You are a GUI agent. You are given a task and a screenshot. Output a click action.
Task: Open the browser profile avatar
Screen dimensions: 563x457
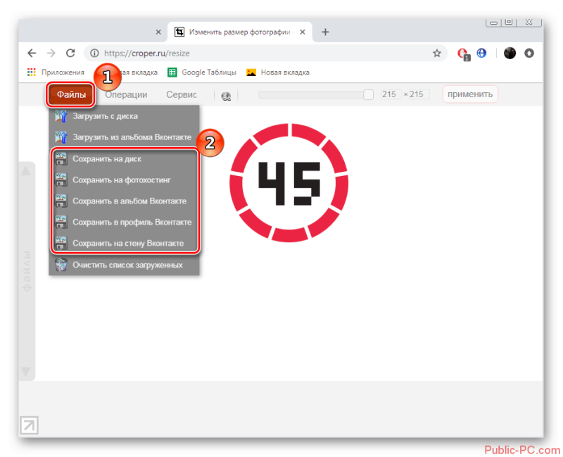click(510, 54)
